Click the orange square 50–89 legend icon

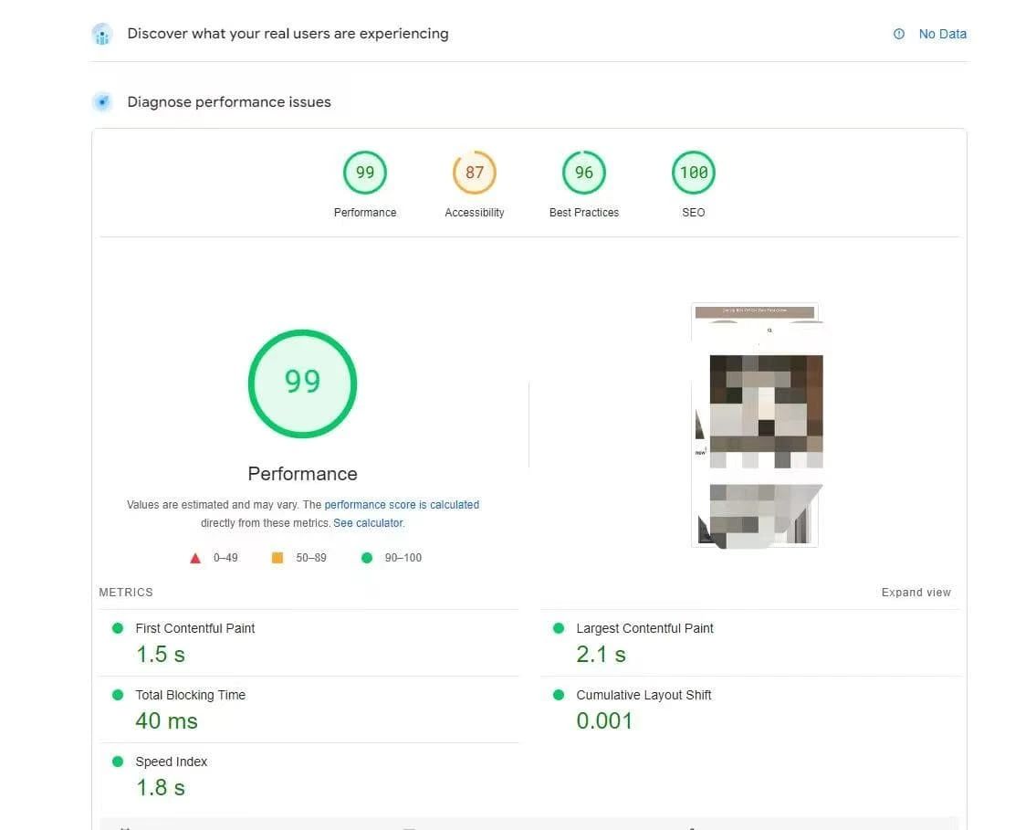point(277,558)
